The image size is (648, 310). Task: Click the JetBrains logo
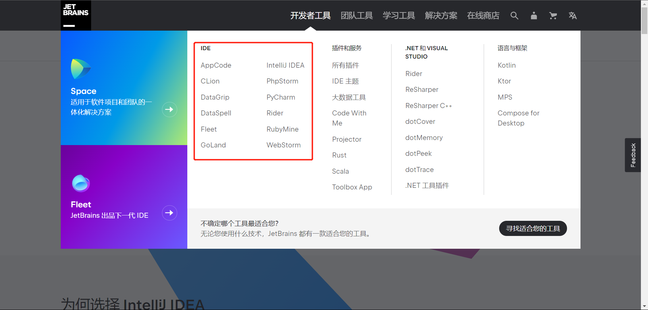click(x=76, y=15)
